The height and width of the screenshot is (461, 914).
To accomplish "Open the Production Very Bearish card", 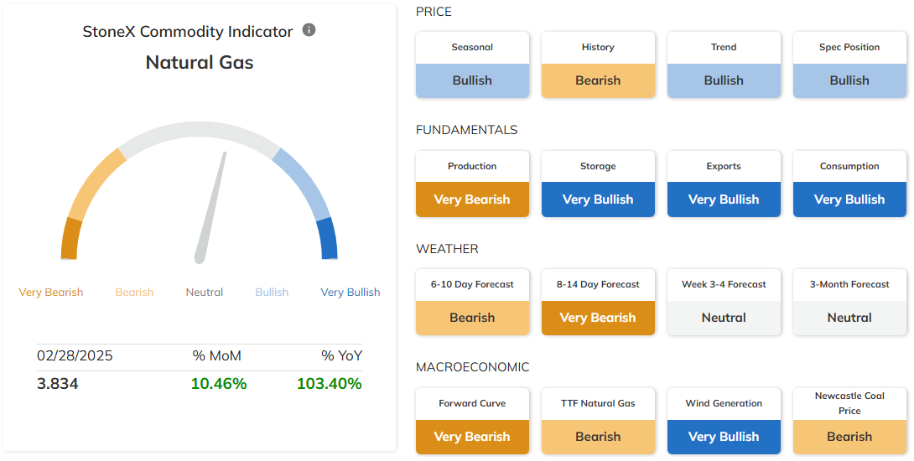I will tap(472, 184).
